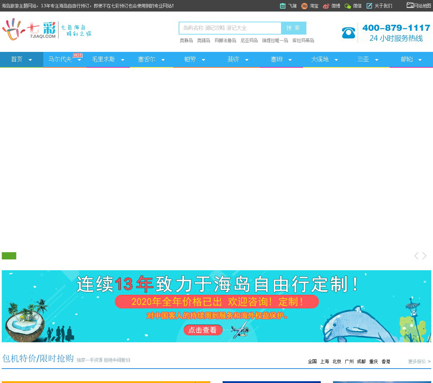Click the 13年 island customization banner
The image size is (433, 383).
(x=216, y=306)
